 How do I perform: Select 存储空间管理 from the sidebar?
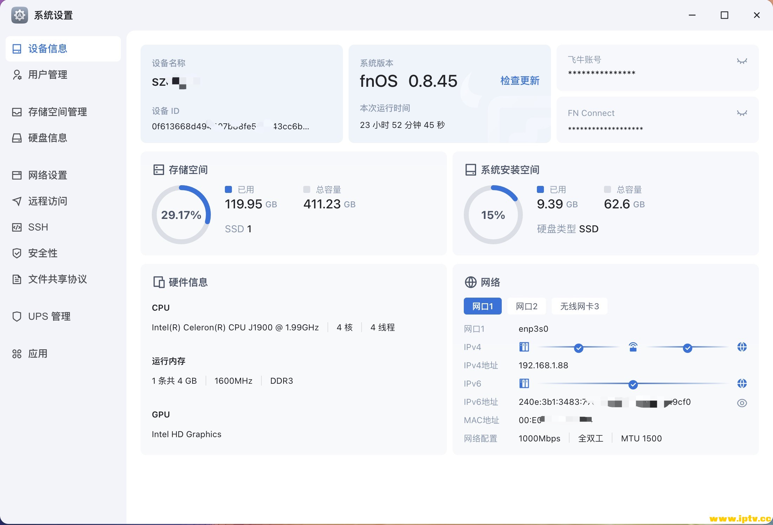pyautogui.click(x=63, y=112)
